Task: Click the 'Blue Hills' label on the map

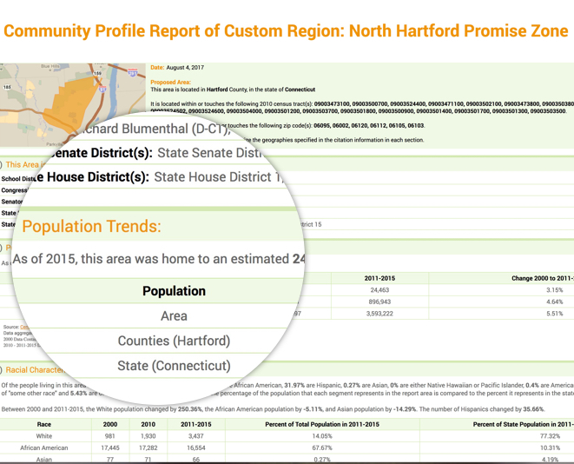Action: pos(49,66)
